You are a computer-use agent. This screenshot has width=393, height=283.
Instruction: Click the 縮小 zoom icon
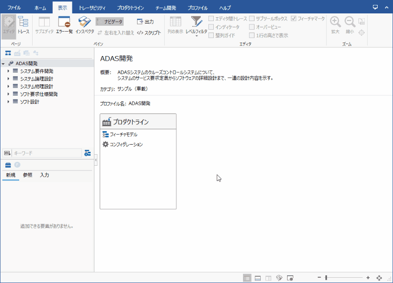pos(348,24)
